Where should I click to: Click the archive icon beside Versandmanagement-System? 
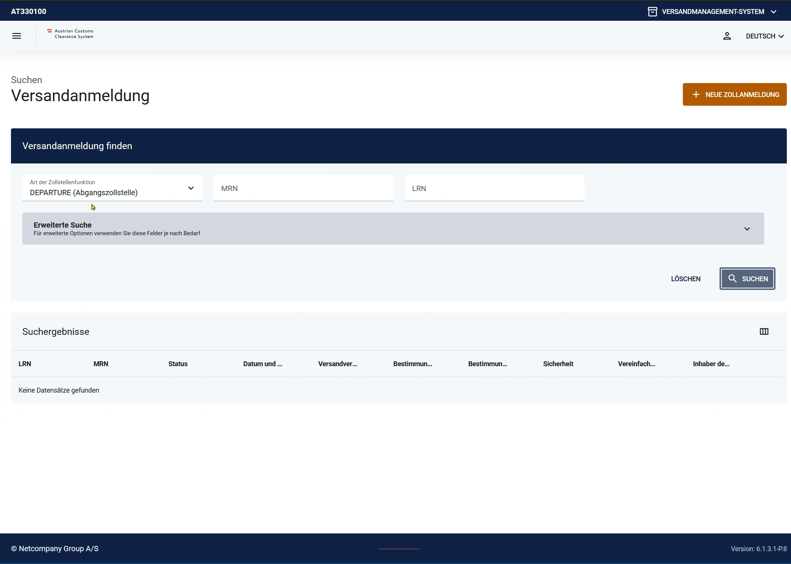652,12
